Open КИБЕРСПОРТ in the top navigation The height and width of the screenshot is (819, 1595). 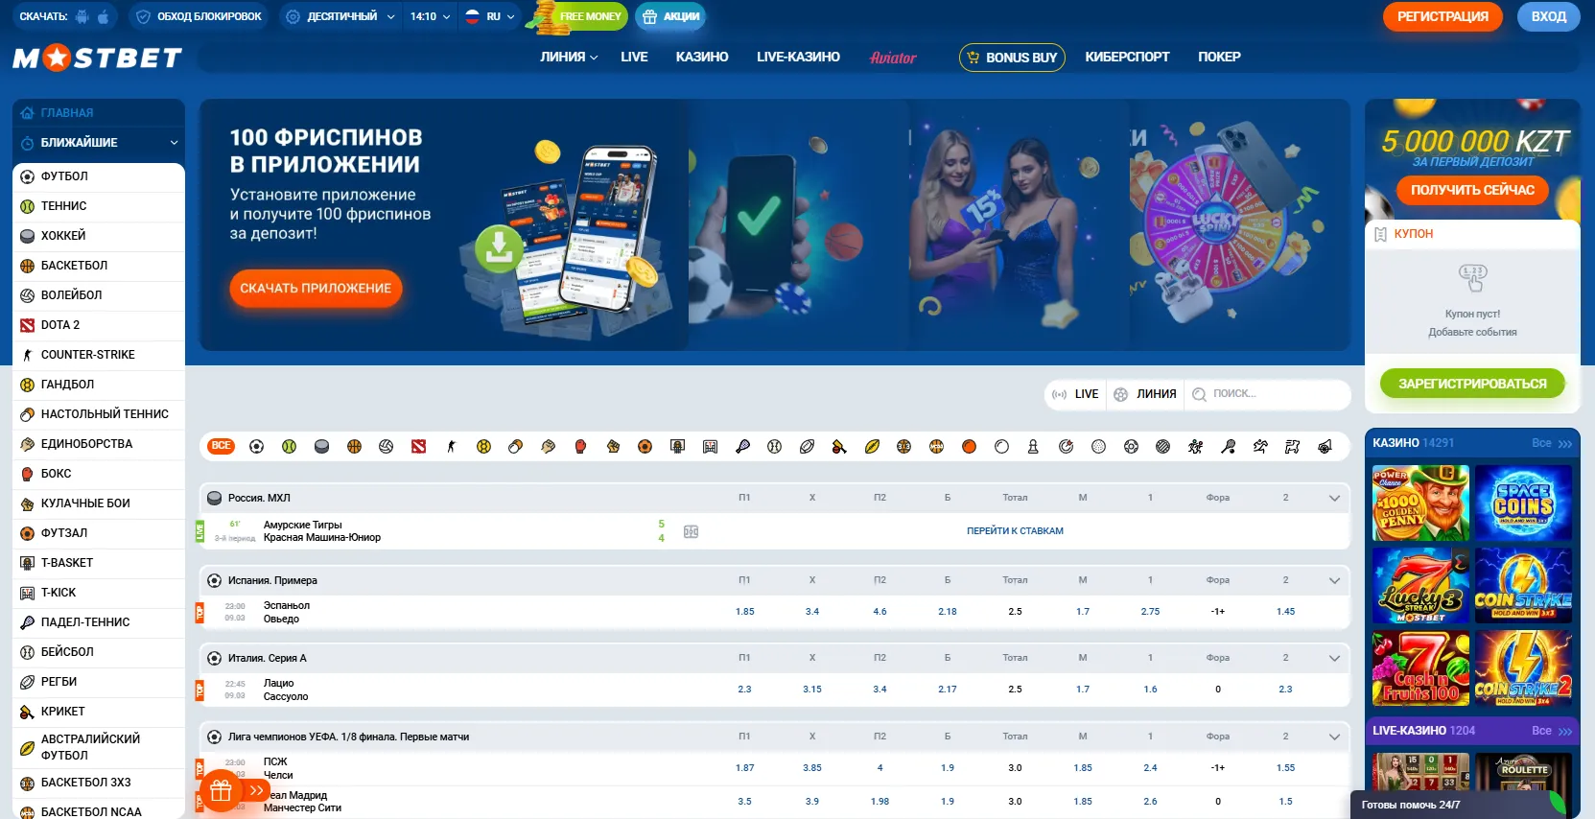[1127, 58]
